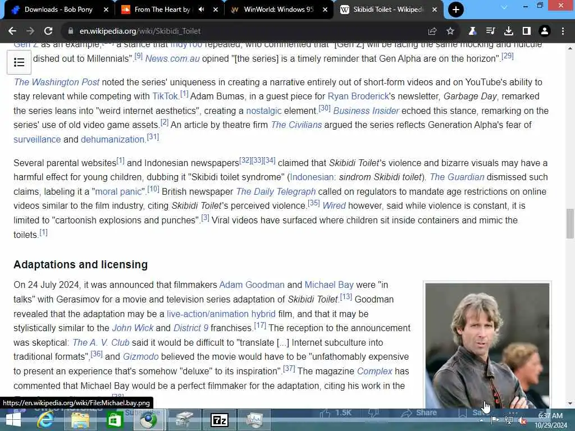Open 7-Zip from the taskbar
The width and height of the screenshot is (575, 431).
pos(220,420)
